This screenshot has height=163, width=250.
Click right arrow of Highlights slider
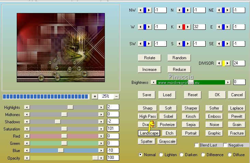click(x=101, y=107)
